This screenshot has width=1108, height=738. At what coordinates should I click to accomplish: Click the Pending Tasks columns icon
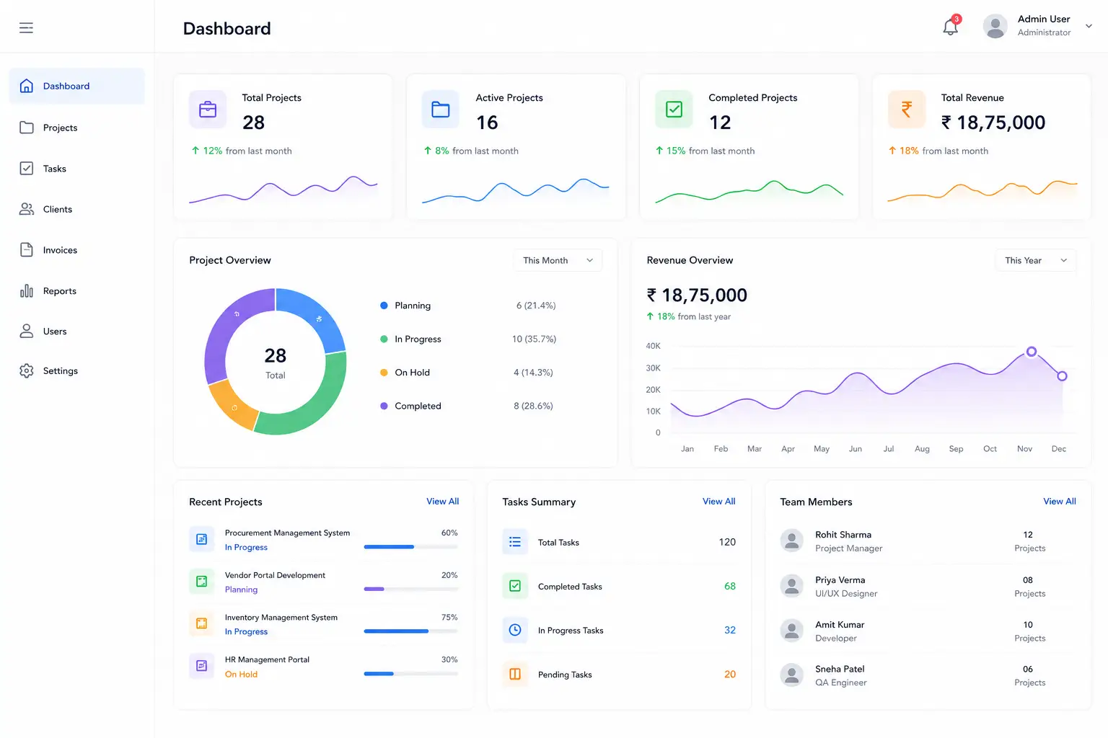coord(515,675)
